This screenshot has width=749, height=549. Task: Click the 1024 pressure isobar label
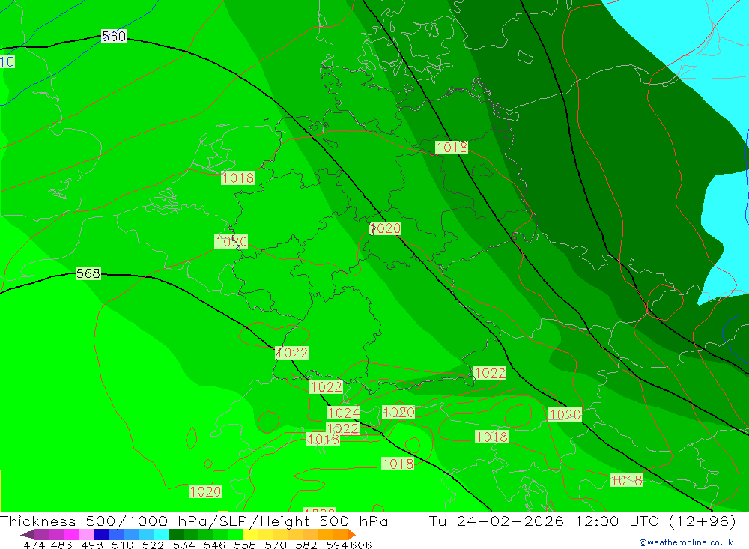point(344,413)
